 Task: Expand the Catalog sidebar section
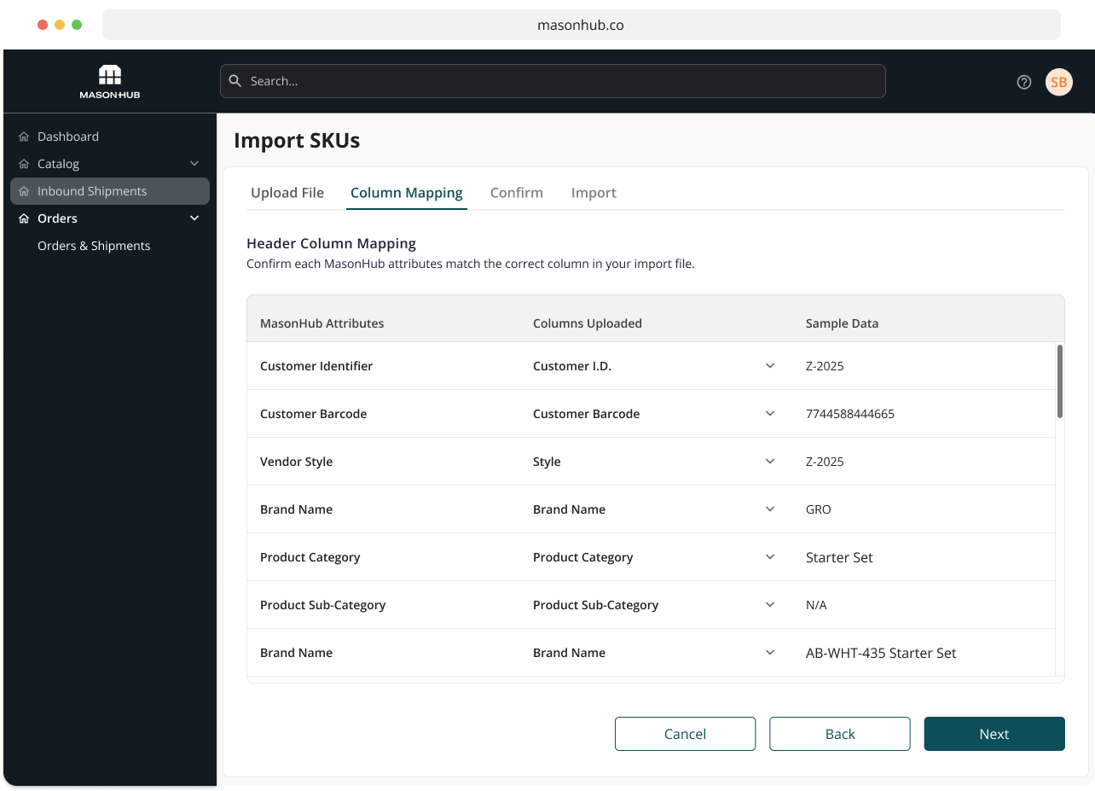click(194, 163)
